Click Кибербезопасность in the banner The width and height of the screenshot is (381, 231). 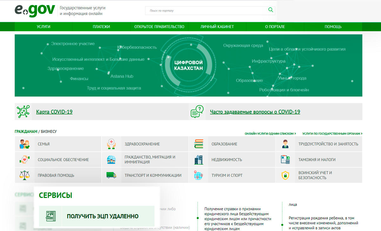coord(137,47)
